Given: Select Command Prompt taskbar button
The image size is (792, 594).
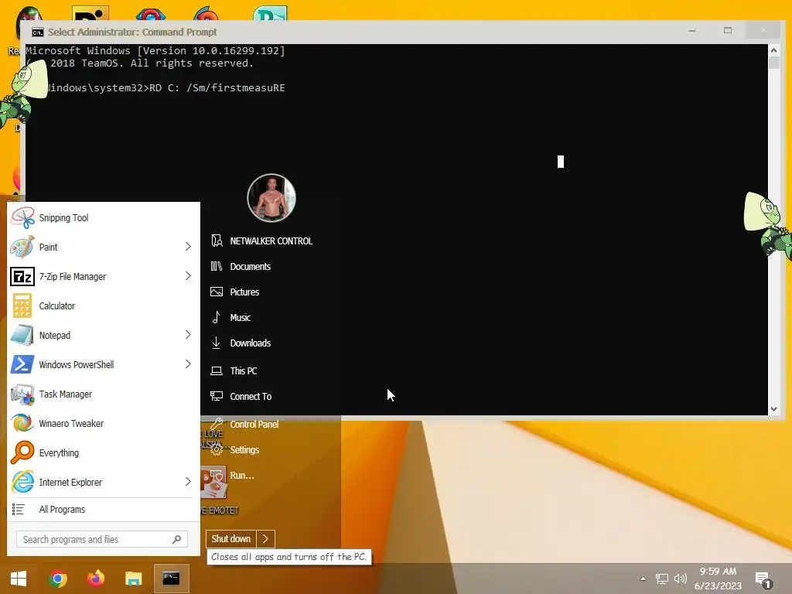Looking at the screenshot, I should tap(171, 579).
